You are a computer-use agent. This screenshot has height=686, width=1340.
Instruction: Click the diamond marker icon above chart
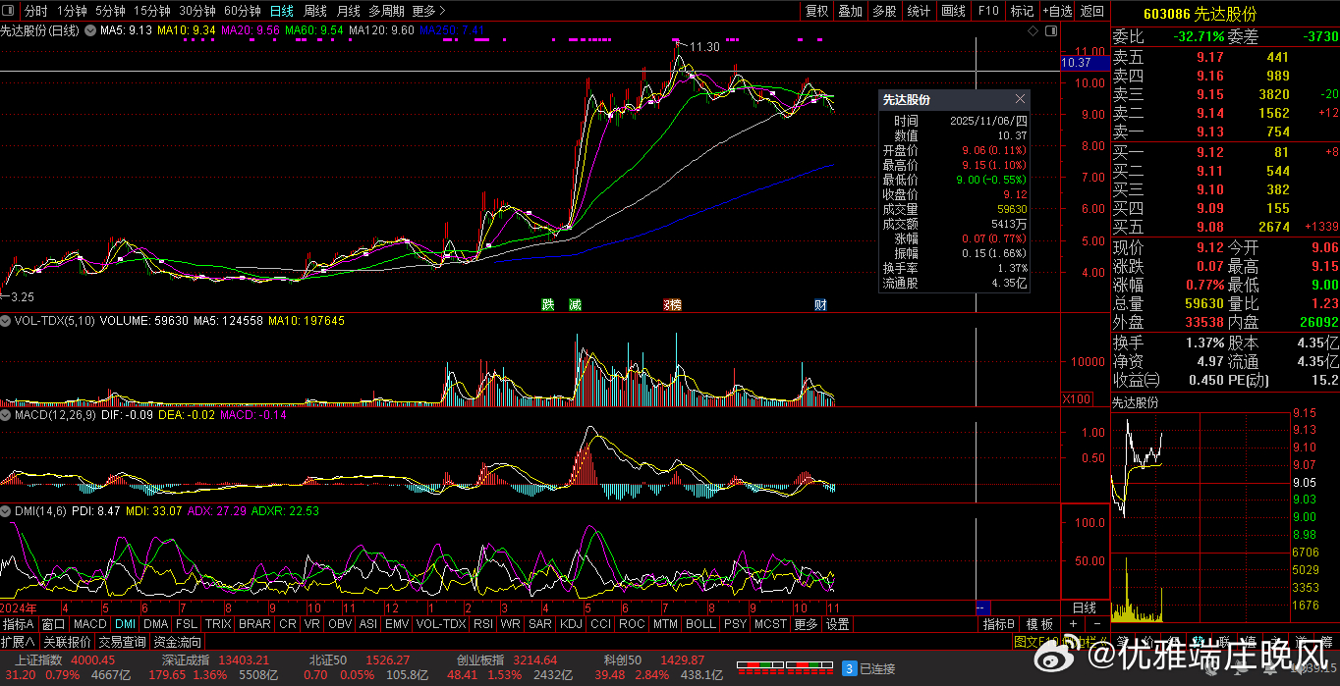(1033, 31)
